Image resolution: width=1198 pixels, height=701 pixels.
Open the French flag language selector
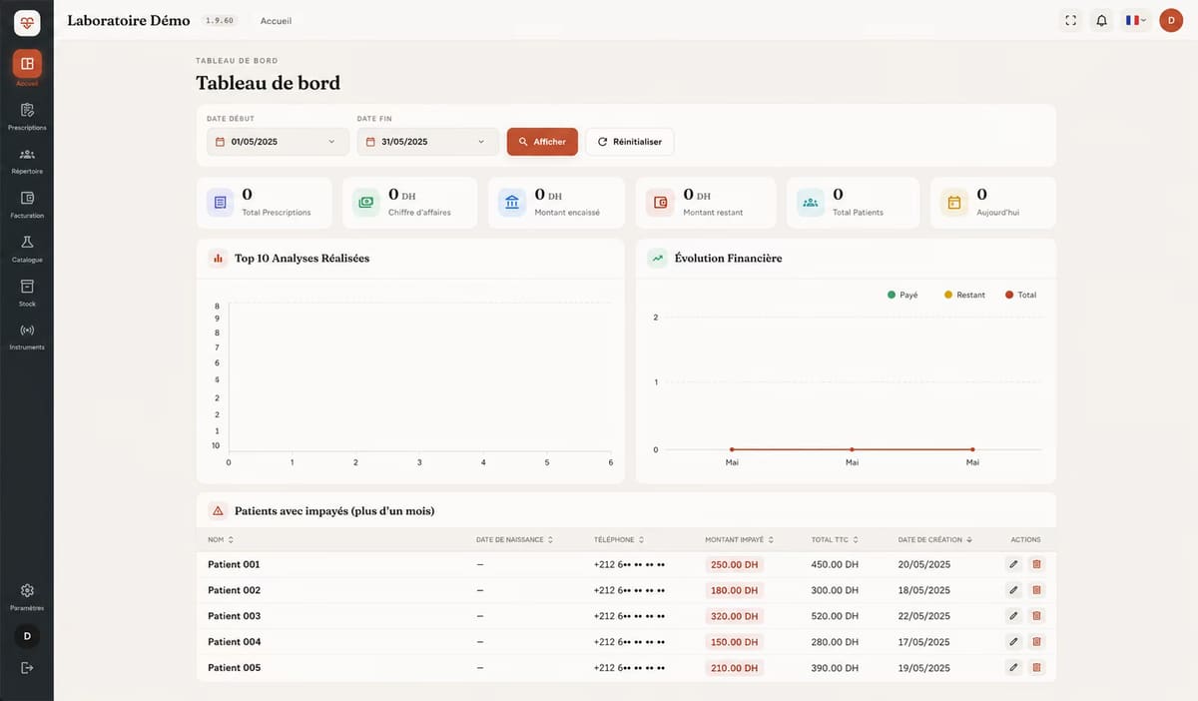pos(1136,20)
